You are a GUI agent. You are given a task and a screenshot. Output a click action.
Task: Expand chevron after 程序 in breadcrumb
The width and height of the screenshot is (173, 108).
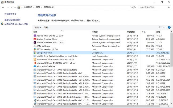[x=42, y=7]
